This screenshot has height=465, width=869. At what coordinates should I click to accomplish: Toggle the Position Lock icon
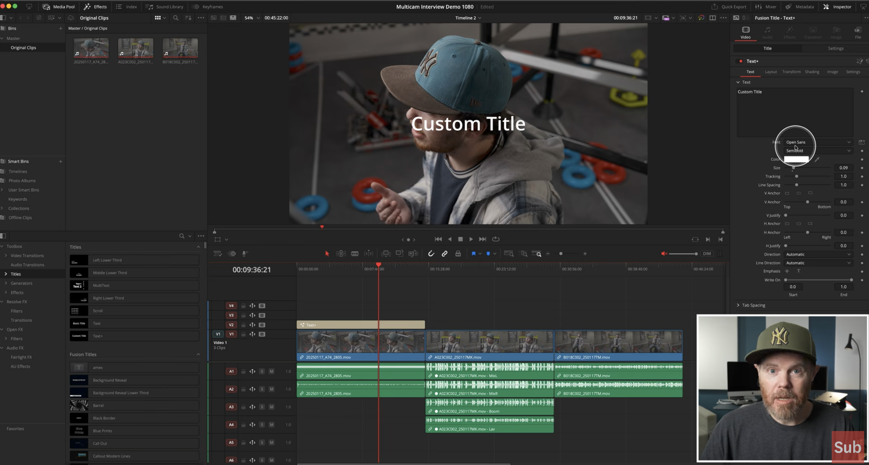458,254
